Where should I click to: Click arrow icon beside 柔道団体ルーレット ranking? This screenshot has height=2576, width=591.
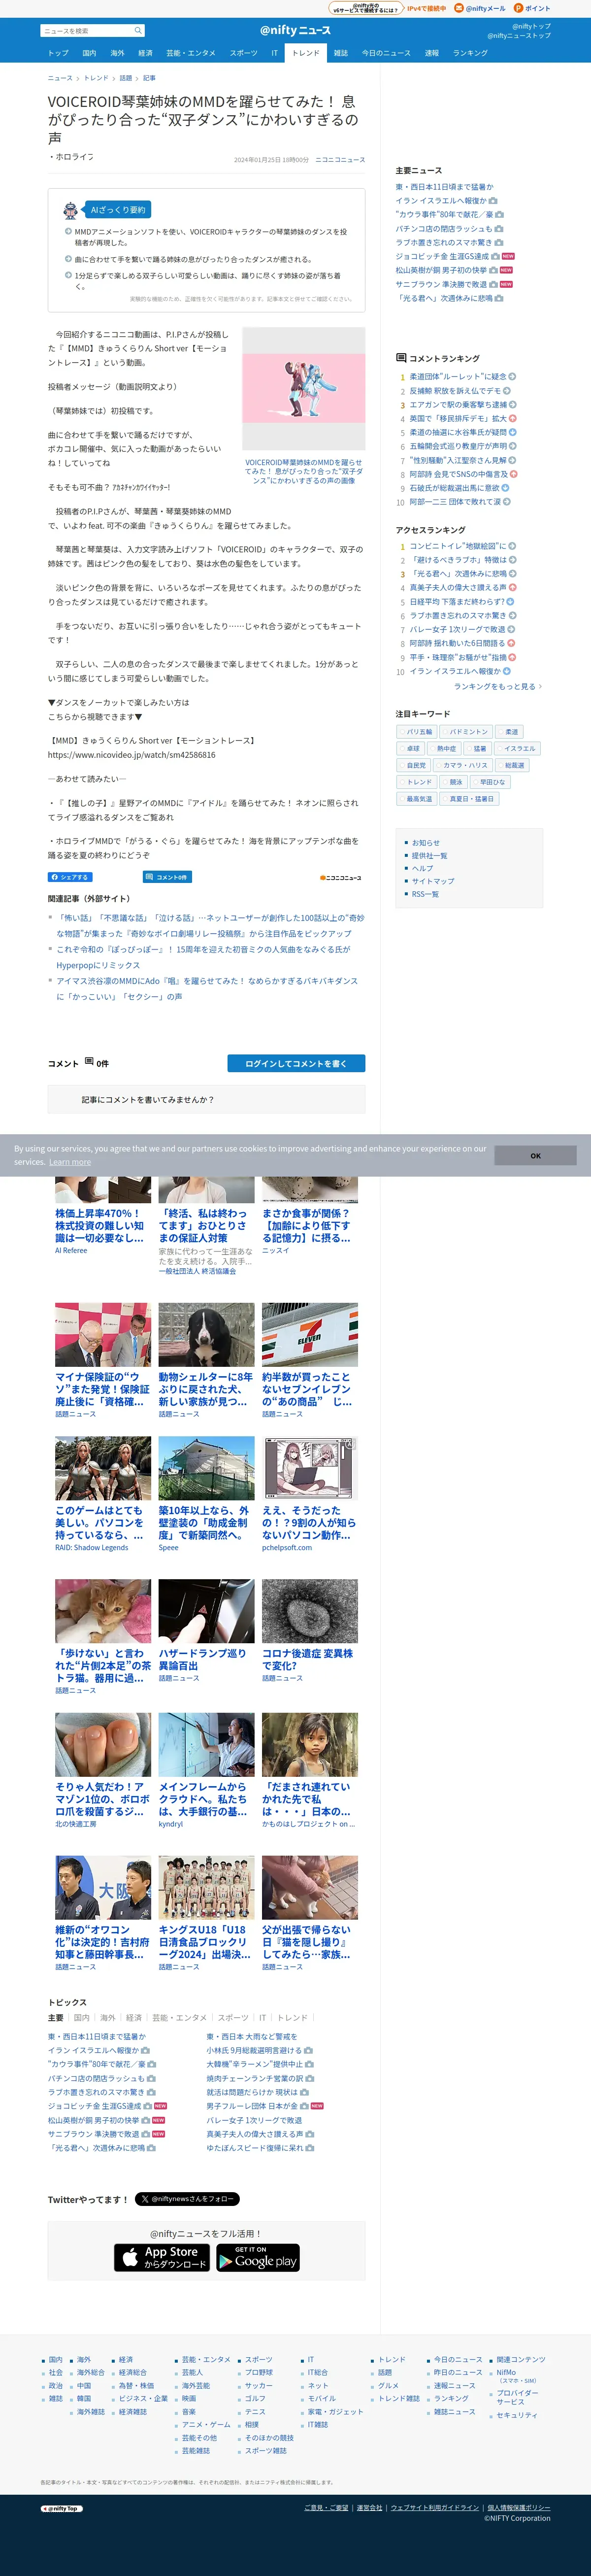pyautogui.click(x=512, y=377)
